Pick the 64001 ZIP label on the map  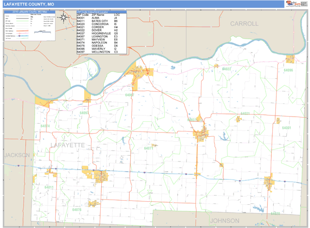click(x=286, y=127)
